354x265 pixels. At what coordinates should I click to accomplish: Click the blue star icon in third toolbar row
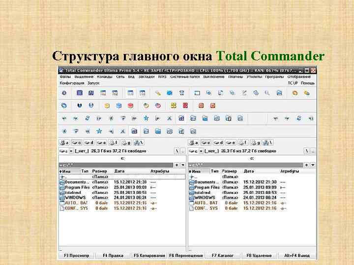(x=146, y=118)
